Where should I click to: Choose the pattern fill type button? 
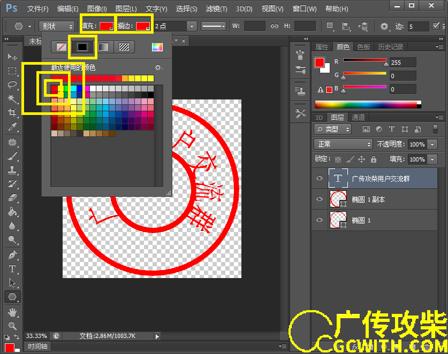[124, 47]
